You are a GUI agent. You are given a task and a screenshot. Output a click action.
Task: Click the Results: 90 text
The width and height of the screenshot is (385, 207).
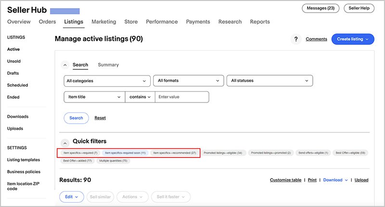point(75,180)
